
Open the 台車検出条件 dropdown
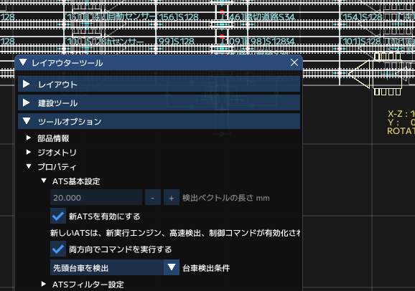click(x=115, y=267)
